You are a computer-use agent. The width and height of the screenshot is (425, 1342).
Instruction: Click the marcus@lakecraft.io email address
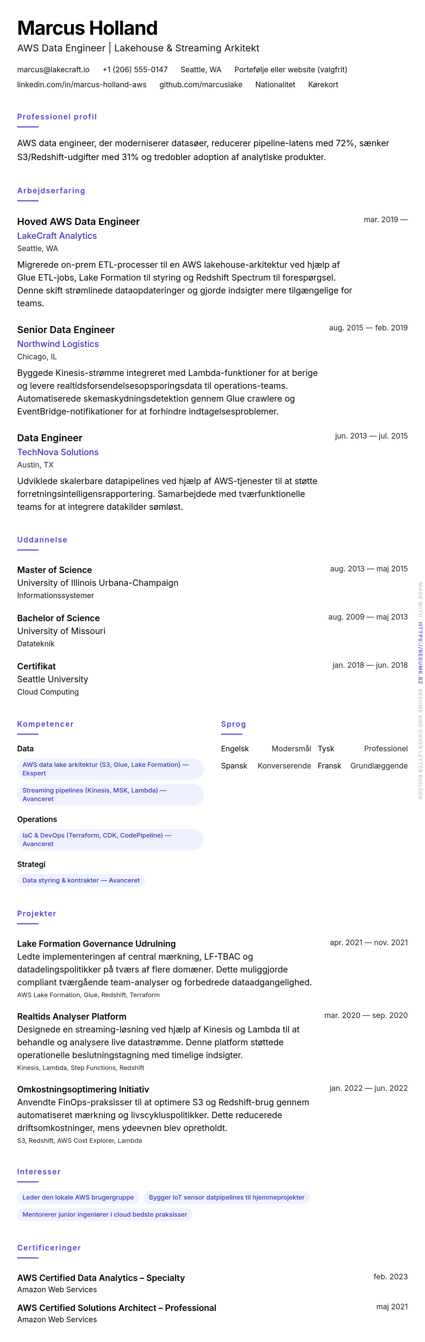(x=53, y=69)
